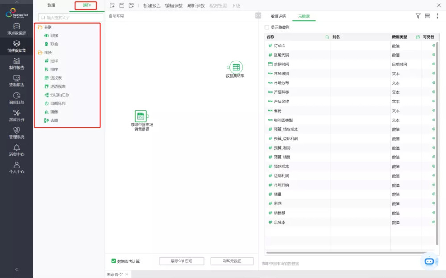This screenshot has height=278, width=446.
Task: Click 编辑参数 in the toolbar
Action: [x=174, y=5]
